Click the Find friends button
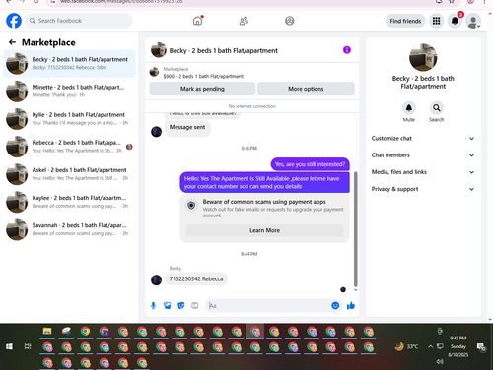Screen dimensions: 493x370 pyautogui.click(x=405, y=21)
